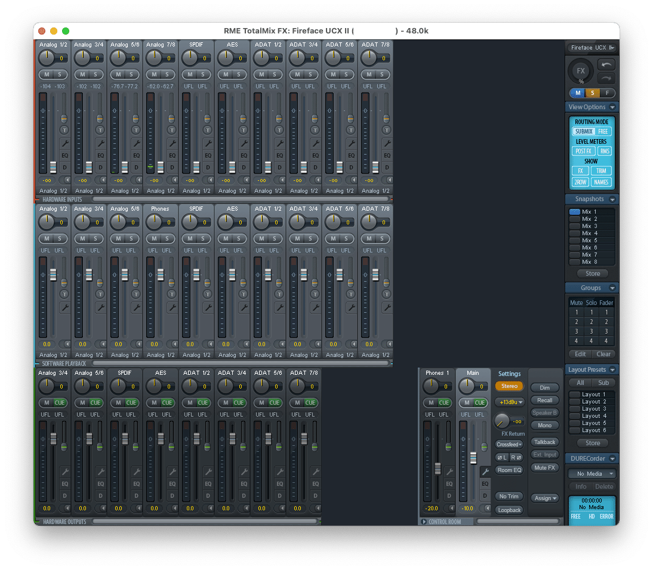The image size is (653, 570).
Task: Select Layout 2 preset
Action: point(592,402)
